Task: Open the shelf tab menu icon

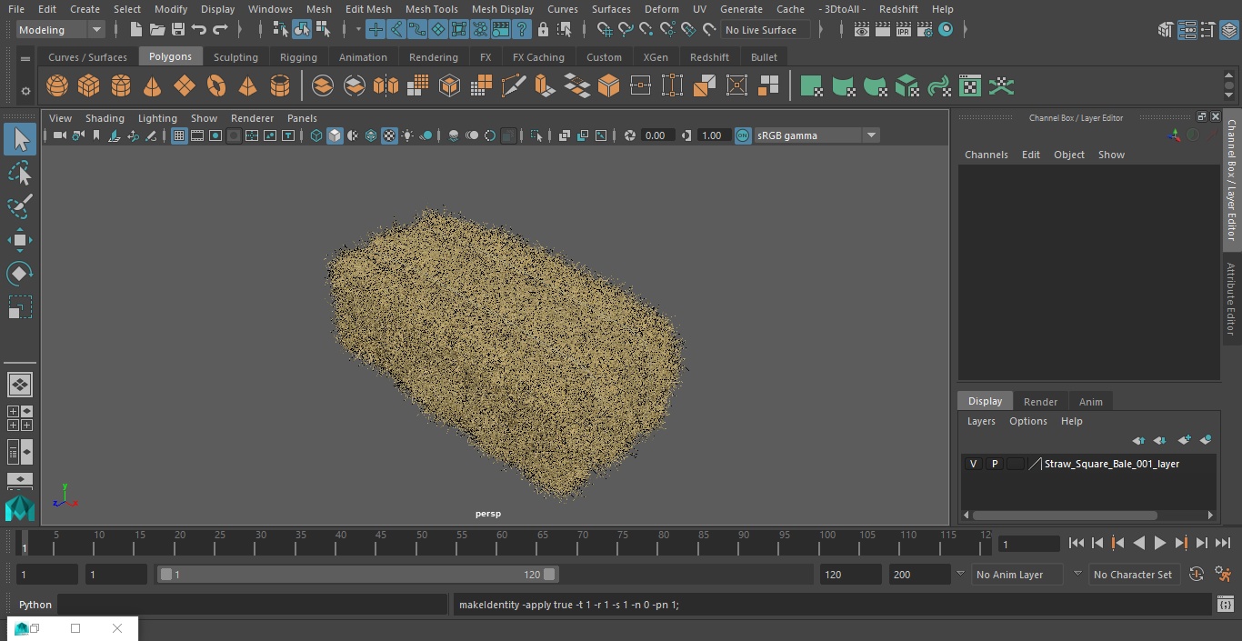Action: click(25, 58)
